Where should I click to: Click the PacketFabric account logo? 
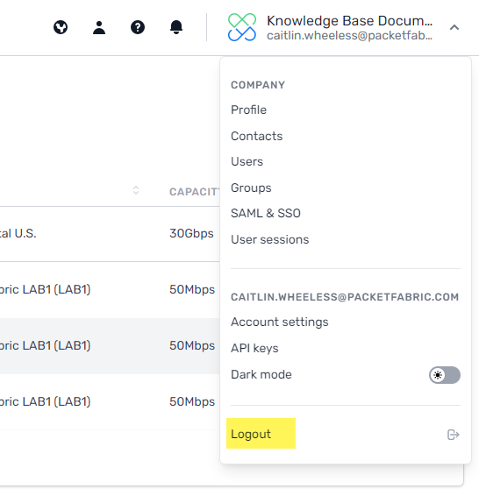[242, 27]
